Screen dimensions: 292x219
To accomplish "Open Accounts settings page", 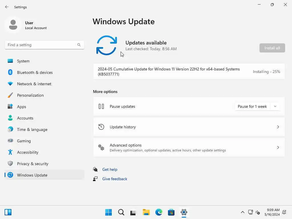I will [44, 118].
